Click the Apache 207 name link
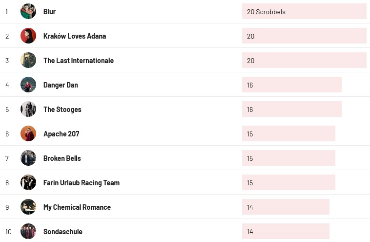This screenshot has width=370, height=242. (61, 134)
